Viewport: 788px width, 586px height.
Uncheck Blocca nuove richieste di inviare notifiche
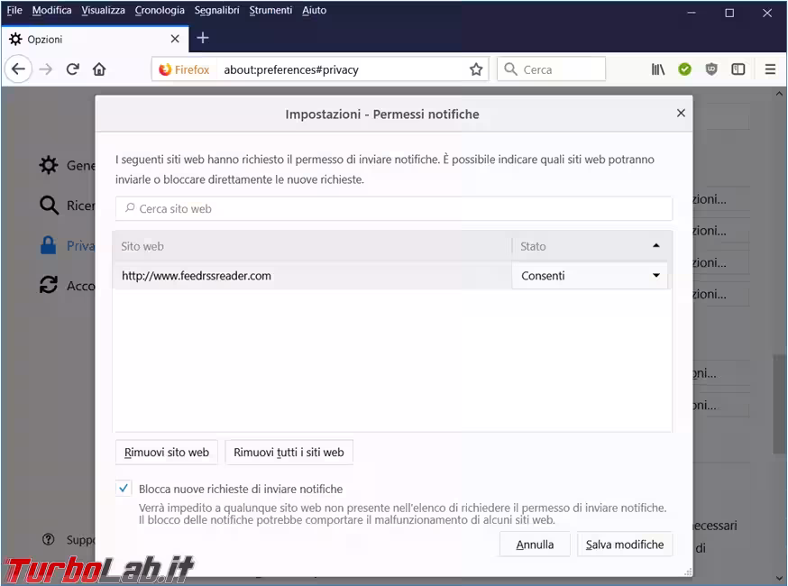124,489
